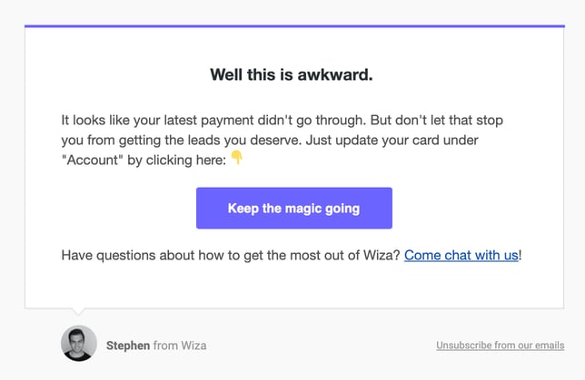Click the "Keep the magic going" button
Viewport: 585px width, 380px height.
coord(293,208)
